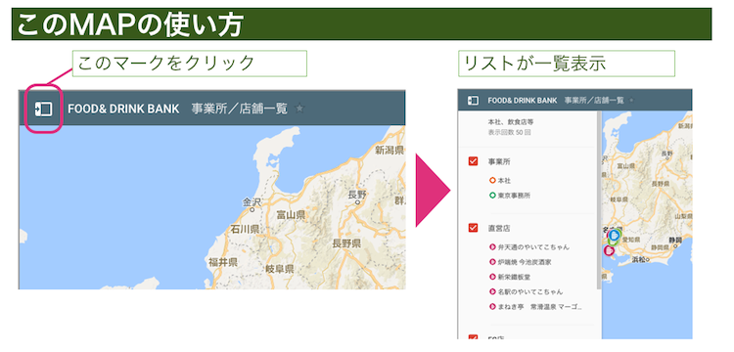The width and height of the screenshot is (734, 352).
Task: Uncheck the 直営店 layer checkbox
Action: (x=473, y=228)
